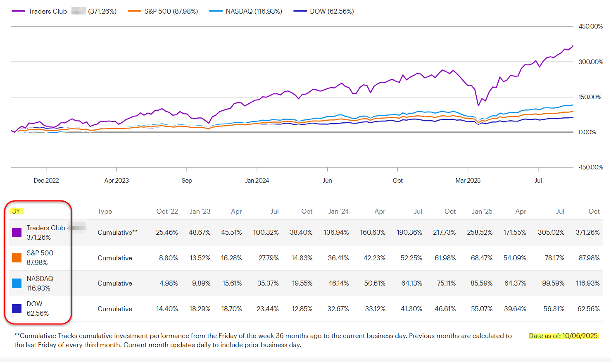Click the dark blue DOW swatch in table
The width and height of the screenshot is (611, 362).
point(17,308)
